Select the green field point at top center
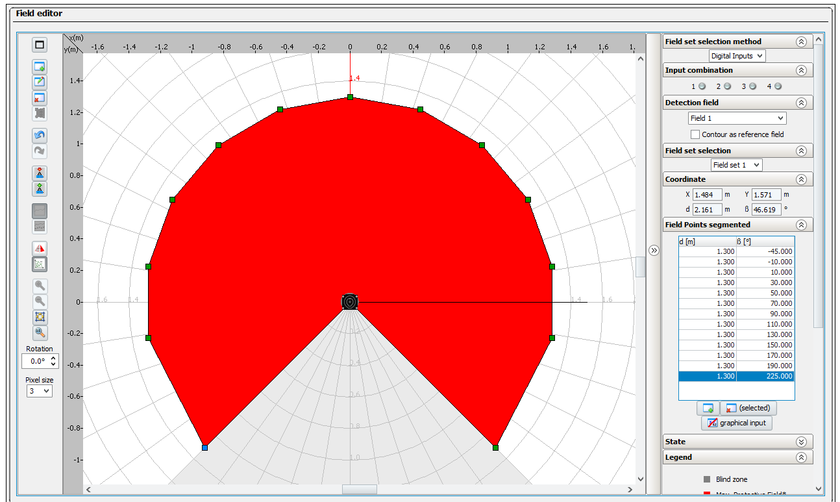 [350, 97]
